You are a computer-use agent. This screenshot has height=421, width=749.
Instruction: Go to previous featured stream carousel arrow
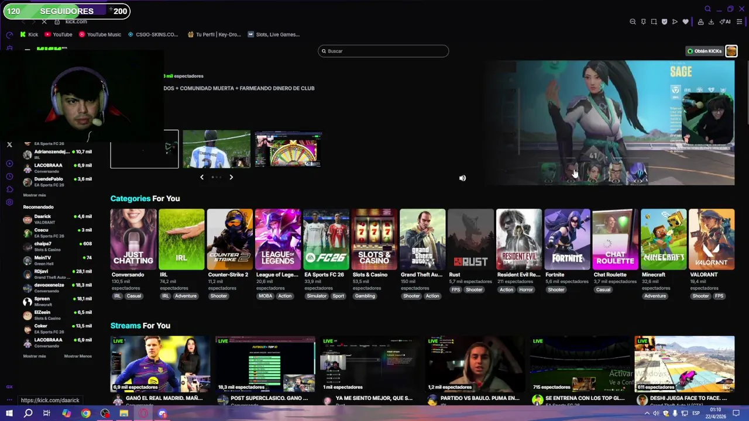coord(202,177)
